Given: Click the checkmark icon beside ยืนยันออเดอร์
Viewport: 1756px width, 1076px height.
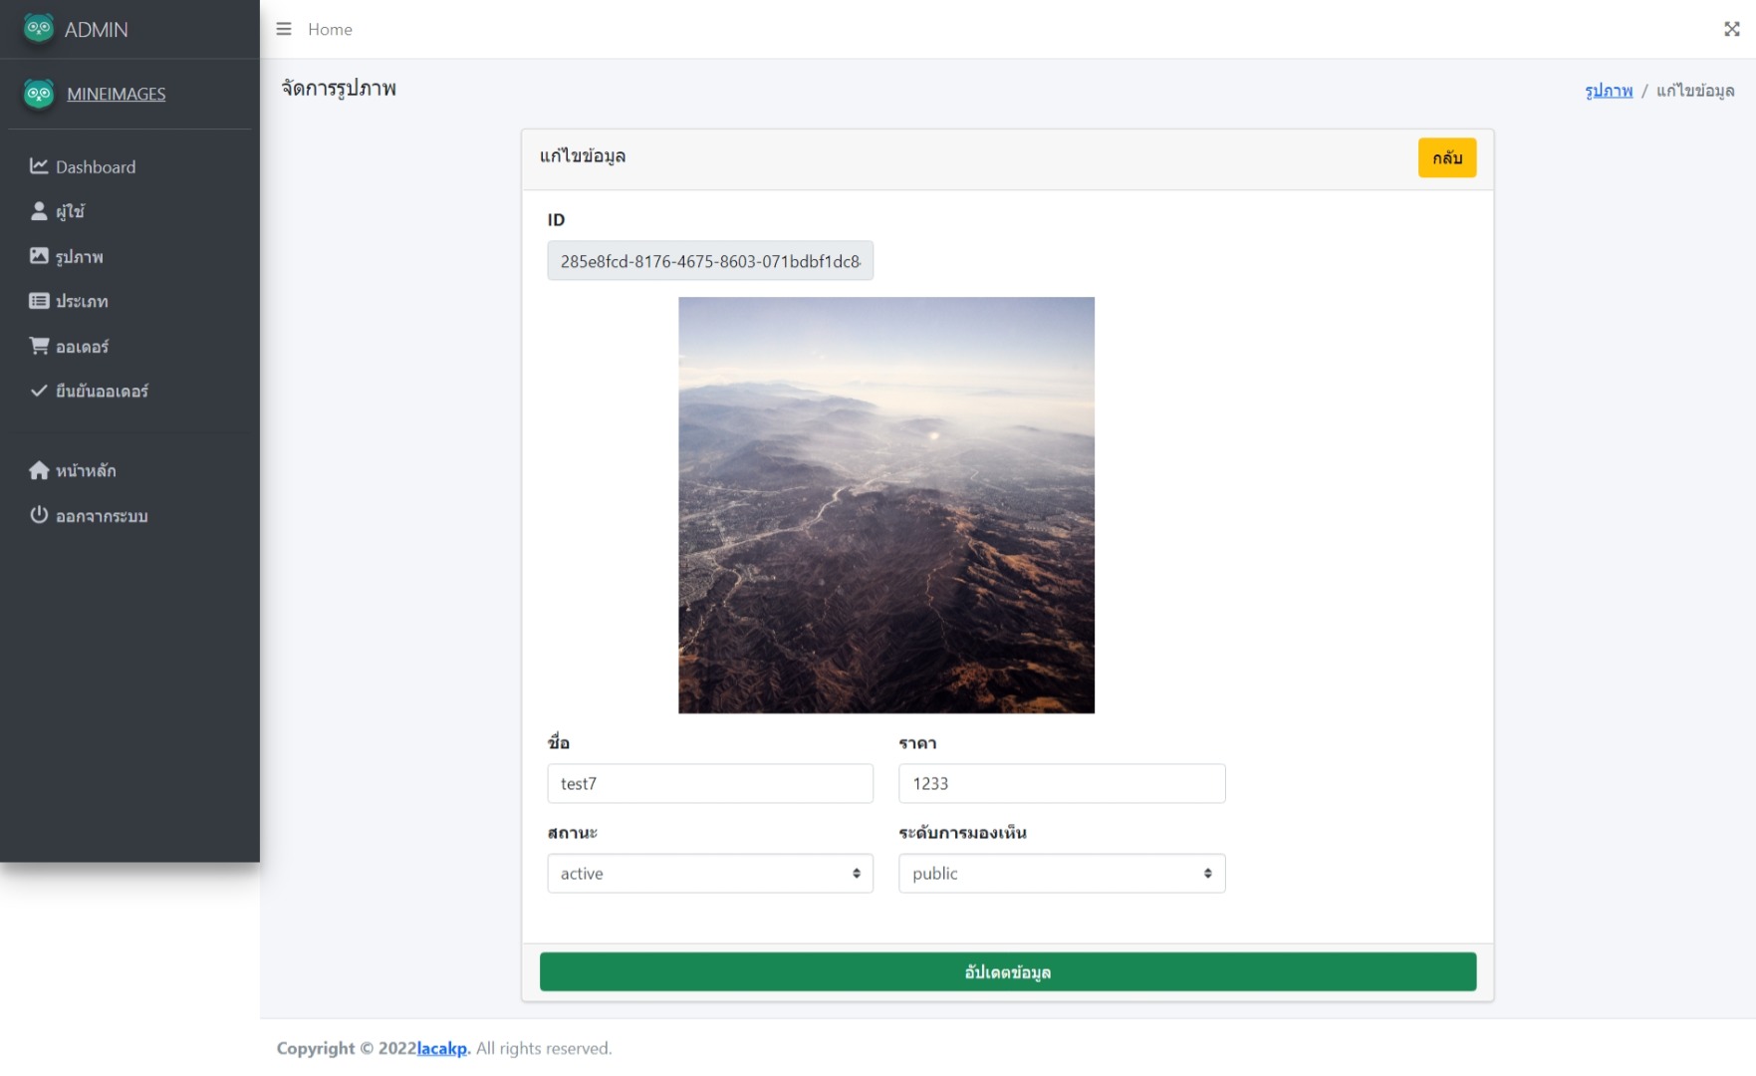Looking at the screenshot, I should pyautogui.click(x=39, y=391).
